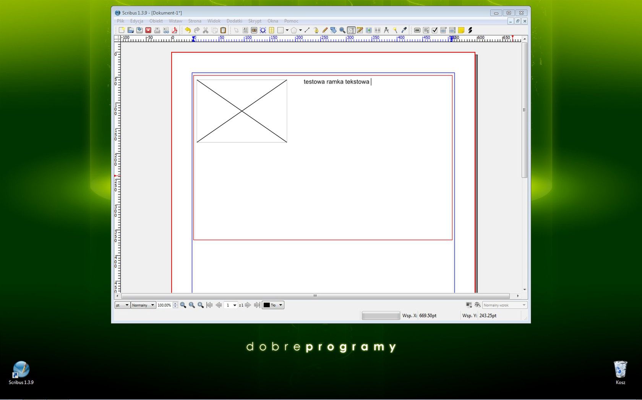This screenshot has height=400, width=642.
Task: Pick the Bezier curve pen tool
Action: tap(316, 30)
